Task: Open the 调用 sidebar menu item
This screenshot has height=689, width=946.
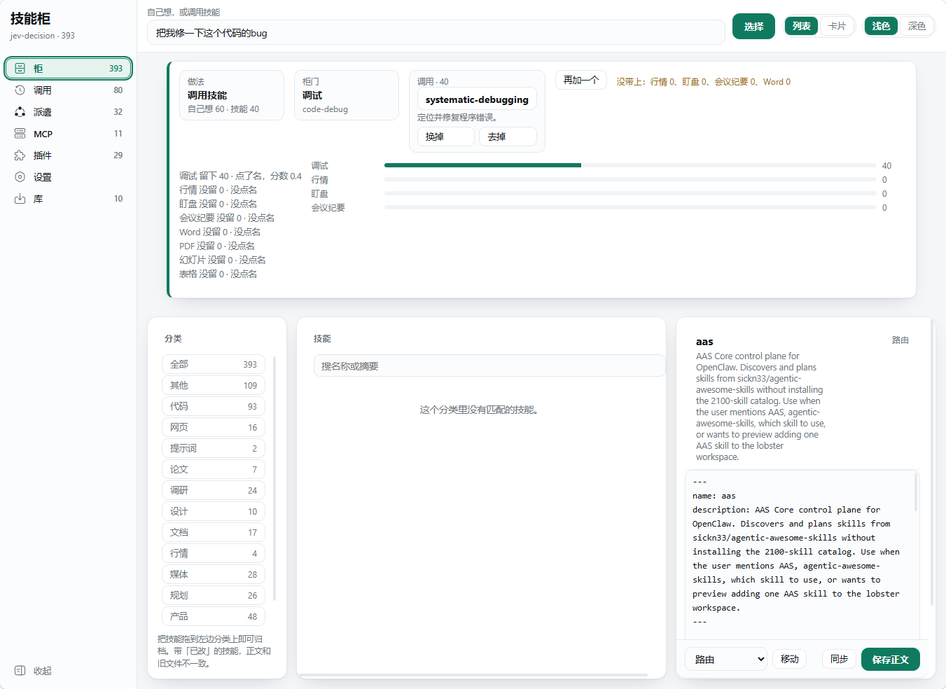Action: [69, 90]
